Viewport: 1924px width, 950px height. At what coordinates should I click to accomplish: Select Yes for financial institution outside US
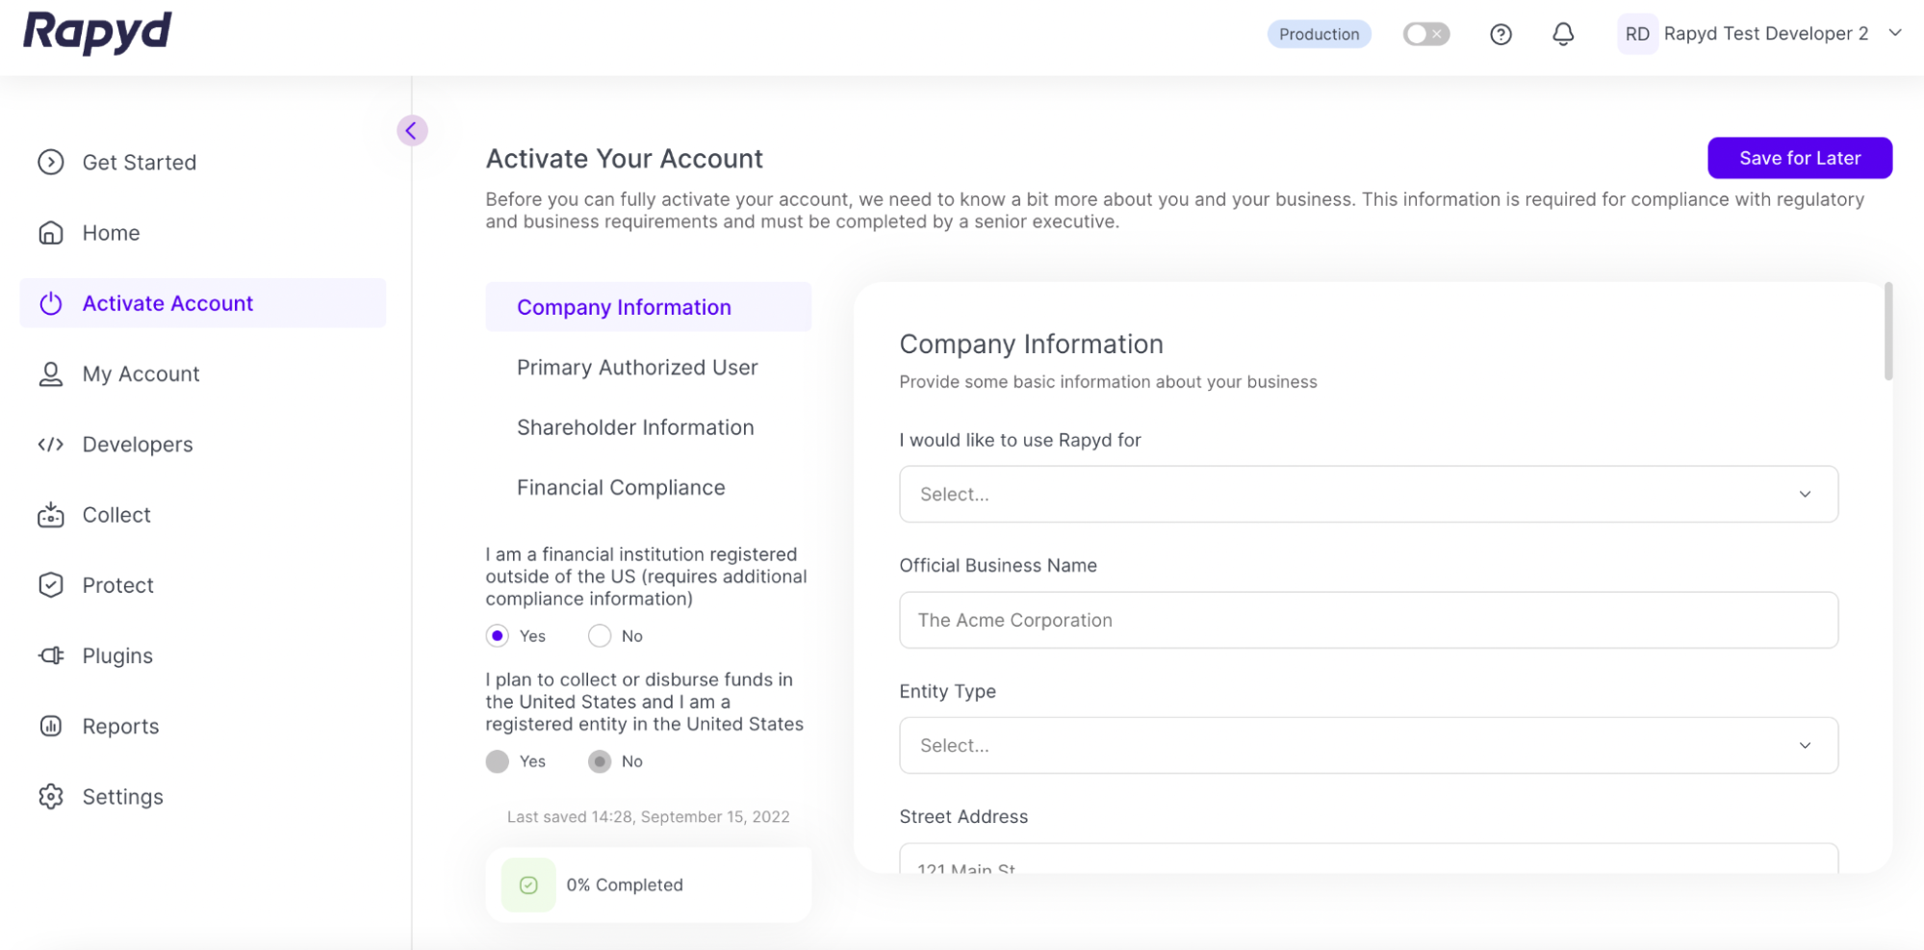498,636
